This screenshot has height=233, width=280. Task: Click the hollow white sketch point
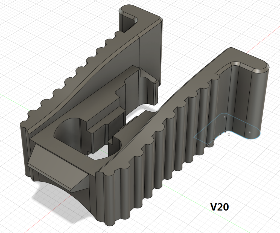pos(229,135)
